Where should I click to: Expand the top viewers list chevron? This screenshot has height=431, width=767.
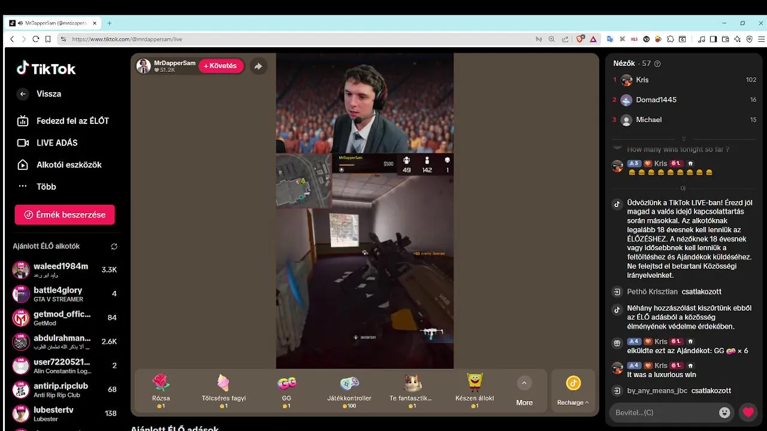(x=684, y=138)
